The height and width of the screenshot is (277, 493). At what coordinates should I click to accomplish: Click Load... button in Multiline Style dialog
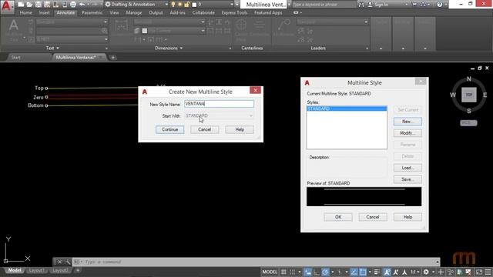pyautogui.click(x=407, y=168)
